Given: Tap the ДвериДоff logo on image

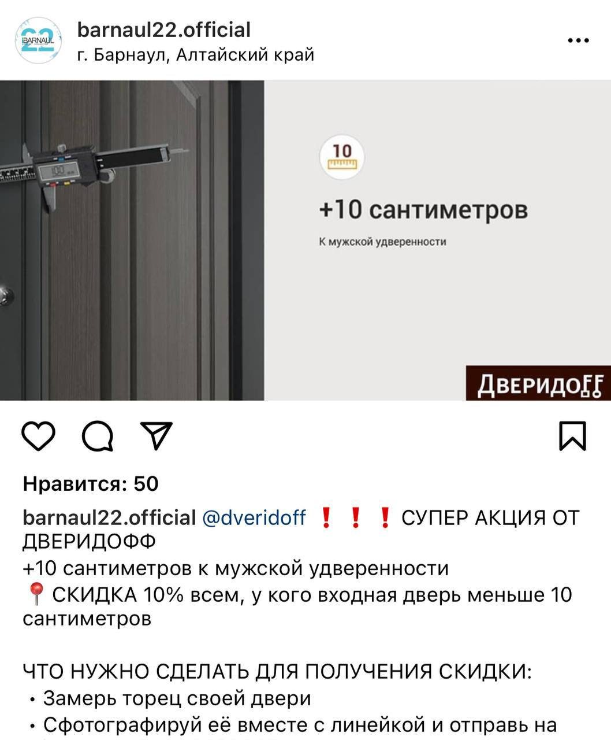Looking at the screenshot, I should point(538,383).
